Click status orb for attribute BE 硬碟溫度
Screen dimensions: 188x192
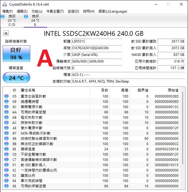(x=6, y=149)
